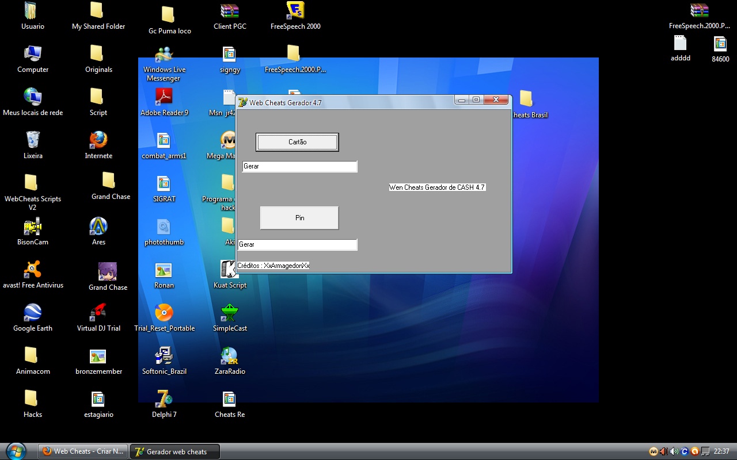Click the network connection tray icon
Screen dimensions: 737x460
705,451
